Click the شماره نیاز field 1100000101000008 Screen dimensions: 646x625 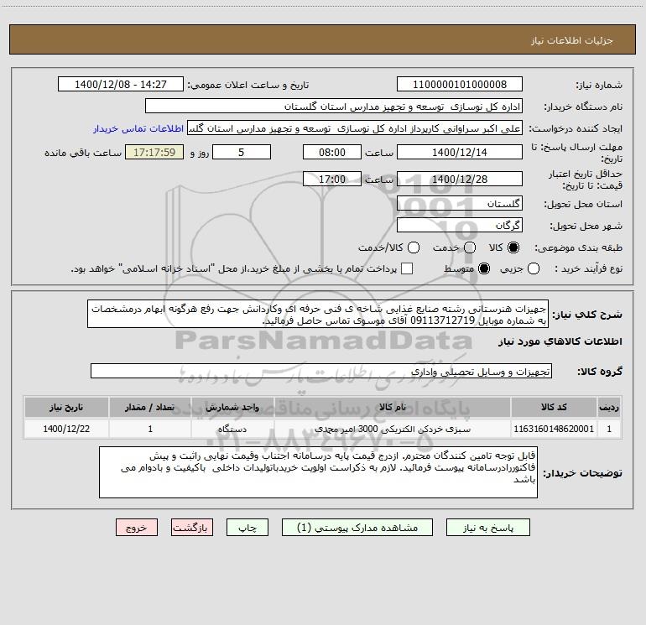point(460,85)
